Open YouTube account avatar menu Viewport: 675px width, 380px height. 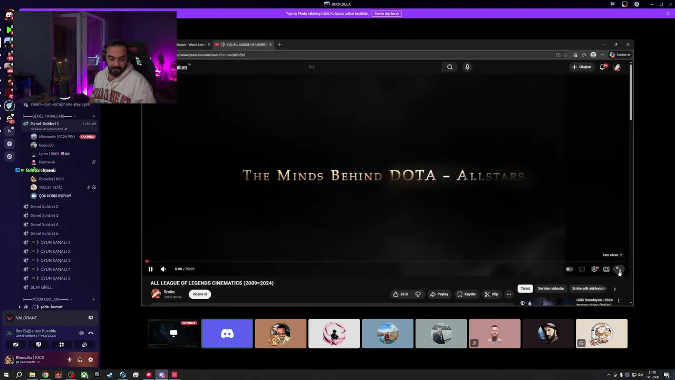617,67
